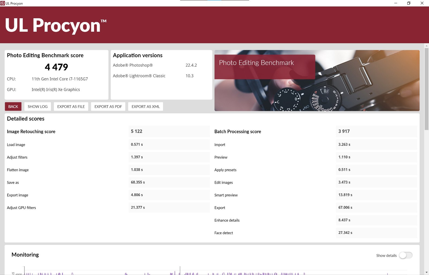Choose EXPORT AS XML
This screenshot has width=429, height=275.
pyautogui.click(x=146, y=107)
